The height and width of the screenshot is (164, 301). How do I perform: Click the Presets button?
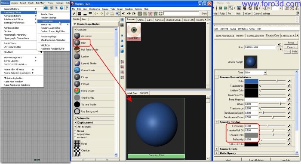[x=291, y=47]
